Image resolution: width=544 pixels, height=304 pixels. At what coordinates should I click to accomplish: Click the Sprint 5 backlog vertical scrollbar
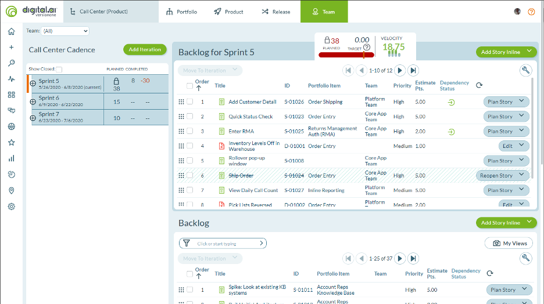532,129
